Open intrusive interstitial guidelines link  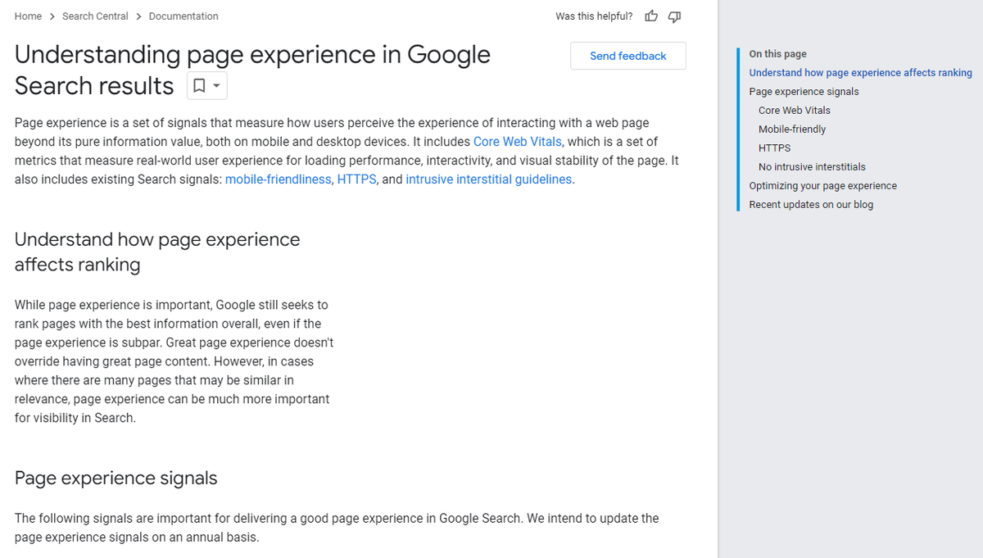click(489, 179)
